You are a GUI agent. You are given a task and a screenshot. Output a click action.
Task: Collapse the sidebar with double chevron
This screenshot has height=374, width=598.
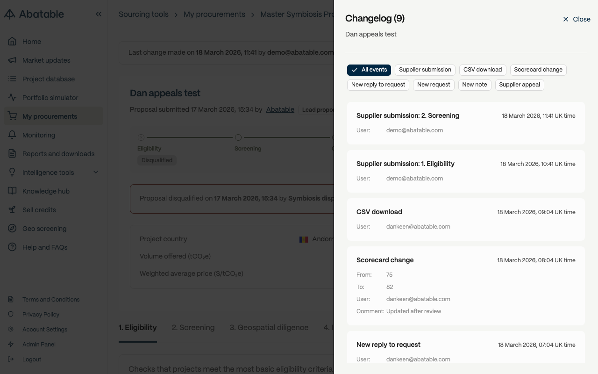pyautogui.click(x=99, y=14)
